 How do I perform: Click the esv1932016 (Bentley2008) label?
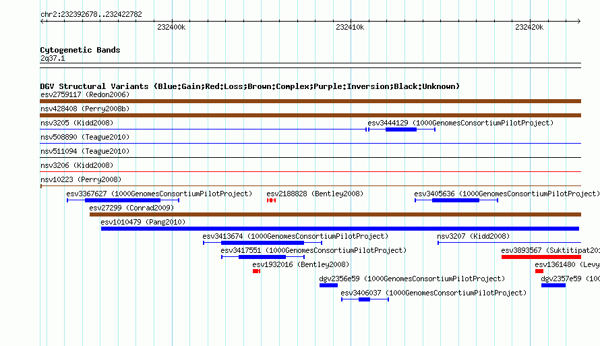(301, 264)
